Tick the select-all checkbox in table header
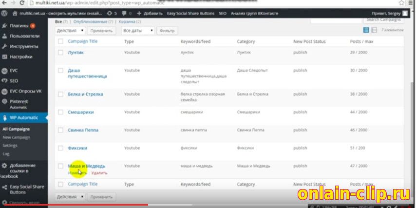 point(61,41)
